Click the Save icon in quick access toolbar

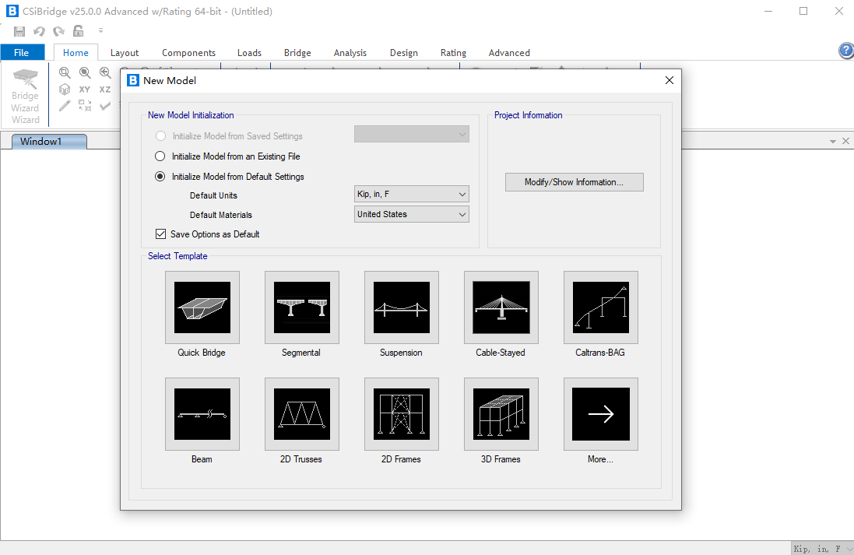click(19, 31)
